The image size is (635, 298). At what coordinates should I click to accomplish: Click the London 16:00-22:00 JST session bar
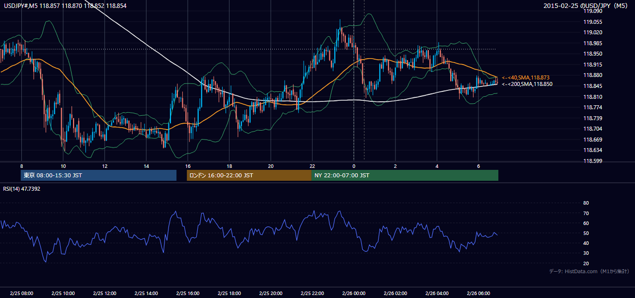(x=249, y=175)
